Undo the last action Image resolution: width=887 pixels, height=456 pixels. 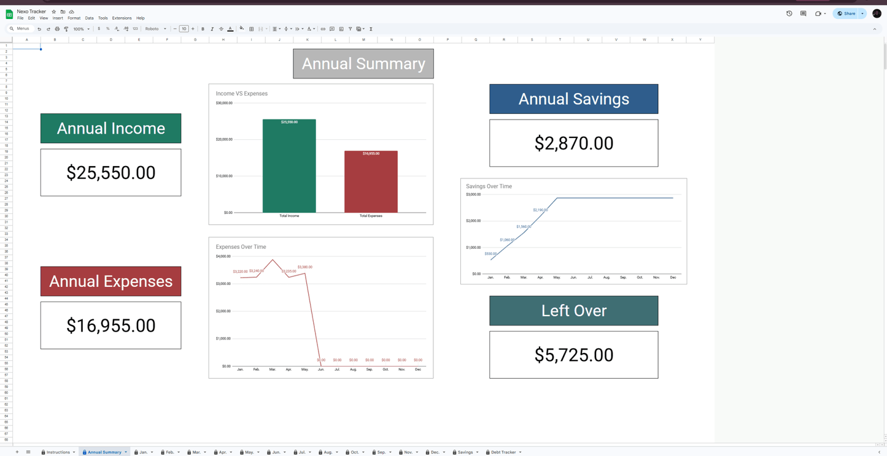click(x=39, y=29)
